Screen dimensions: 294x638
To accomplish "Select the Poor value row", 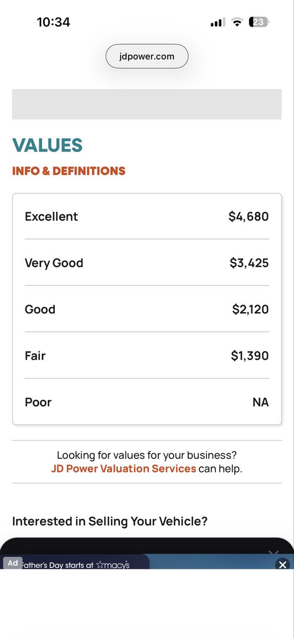I will coord(147,402).
